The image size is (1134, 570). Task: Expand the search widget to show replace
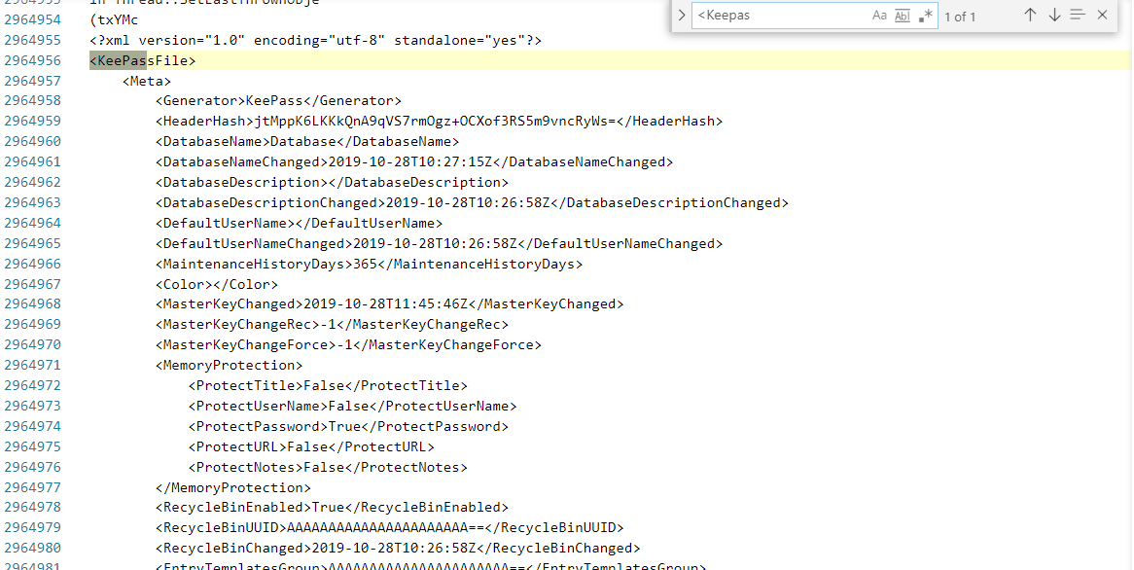pos(682,16)
